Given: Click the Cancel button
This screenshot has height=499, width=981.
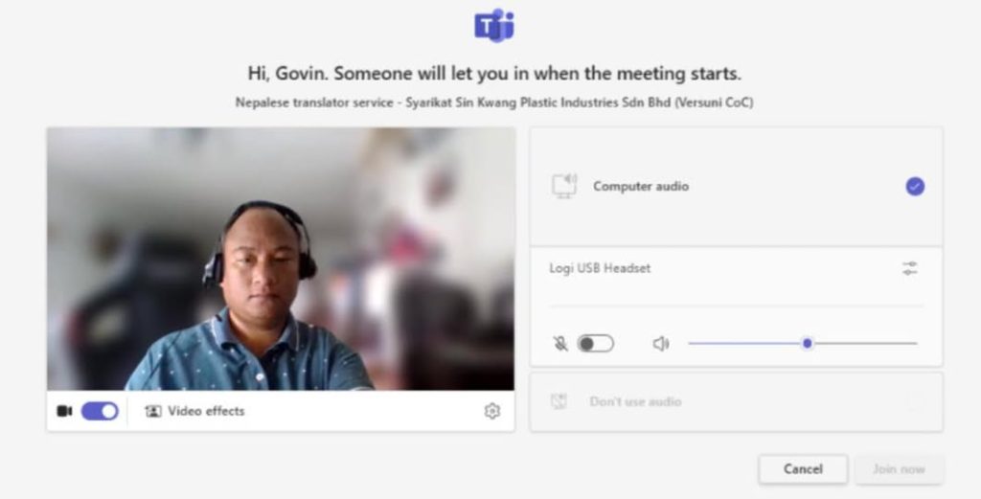Looking at the screenshot, I should 804,469.
